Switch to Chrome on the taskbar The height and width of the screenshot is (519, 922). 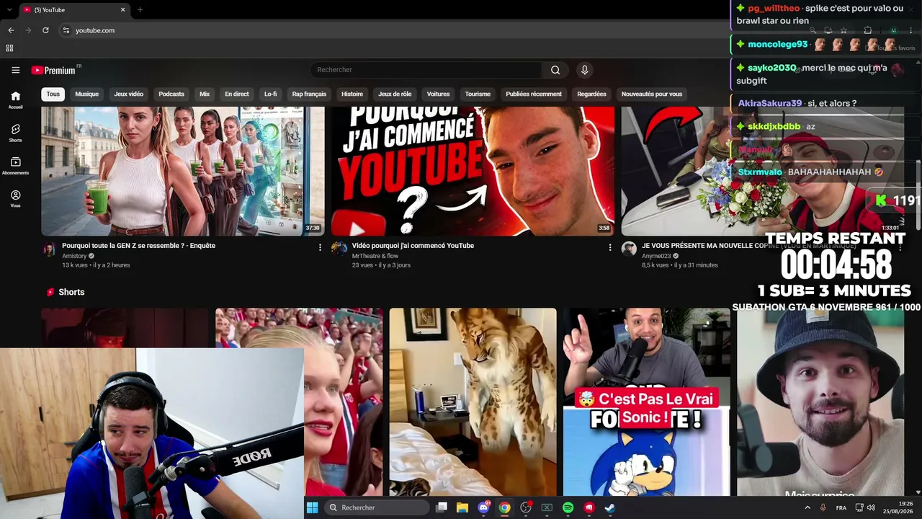tap(504, 507)
